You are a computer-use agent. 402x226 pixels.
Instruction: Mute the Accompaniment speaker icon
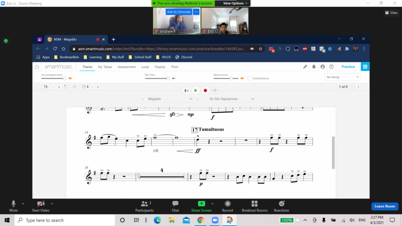point(70,78)
